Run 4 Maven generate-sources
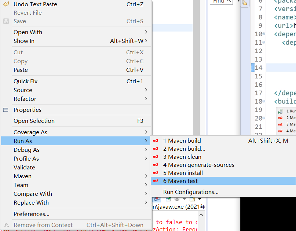Viewport: 296px width, 231px height. (223, 165)
